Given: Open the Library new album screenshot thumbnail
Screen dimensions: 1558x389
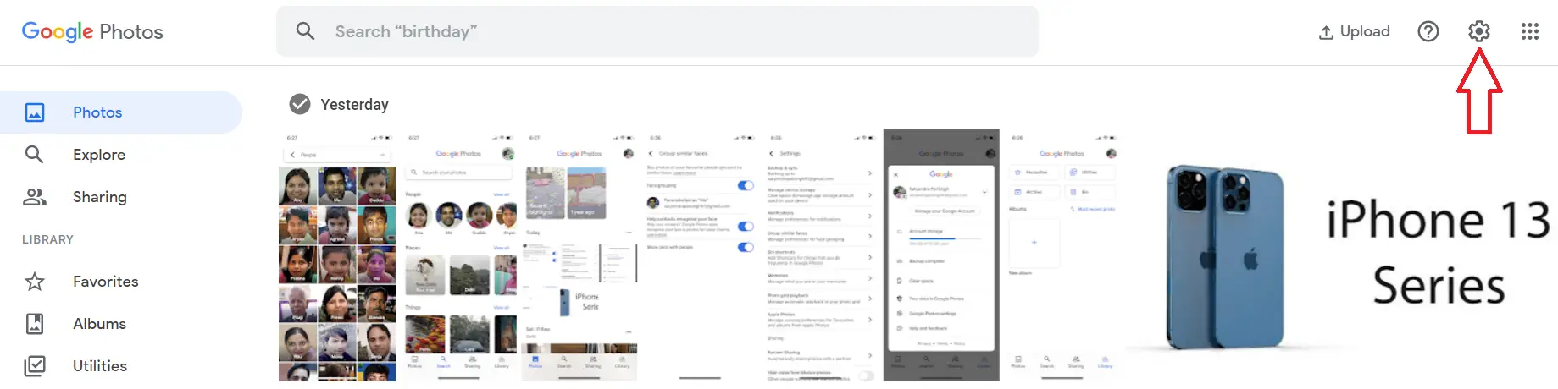Looking at the screenshot, I should pyautogui.click(x=1062, y=255).
